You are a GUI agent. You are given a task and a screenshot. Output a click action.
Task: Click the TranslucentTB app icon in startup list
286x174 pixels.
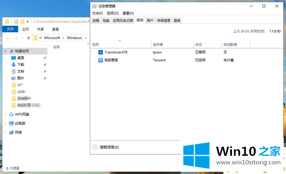point(101,52)
